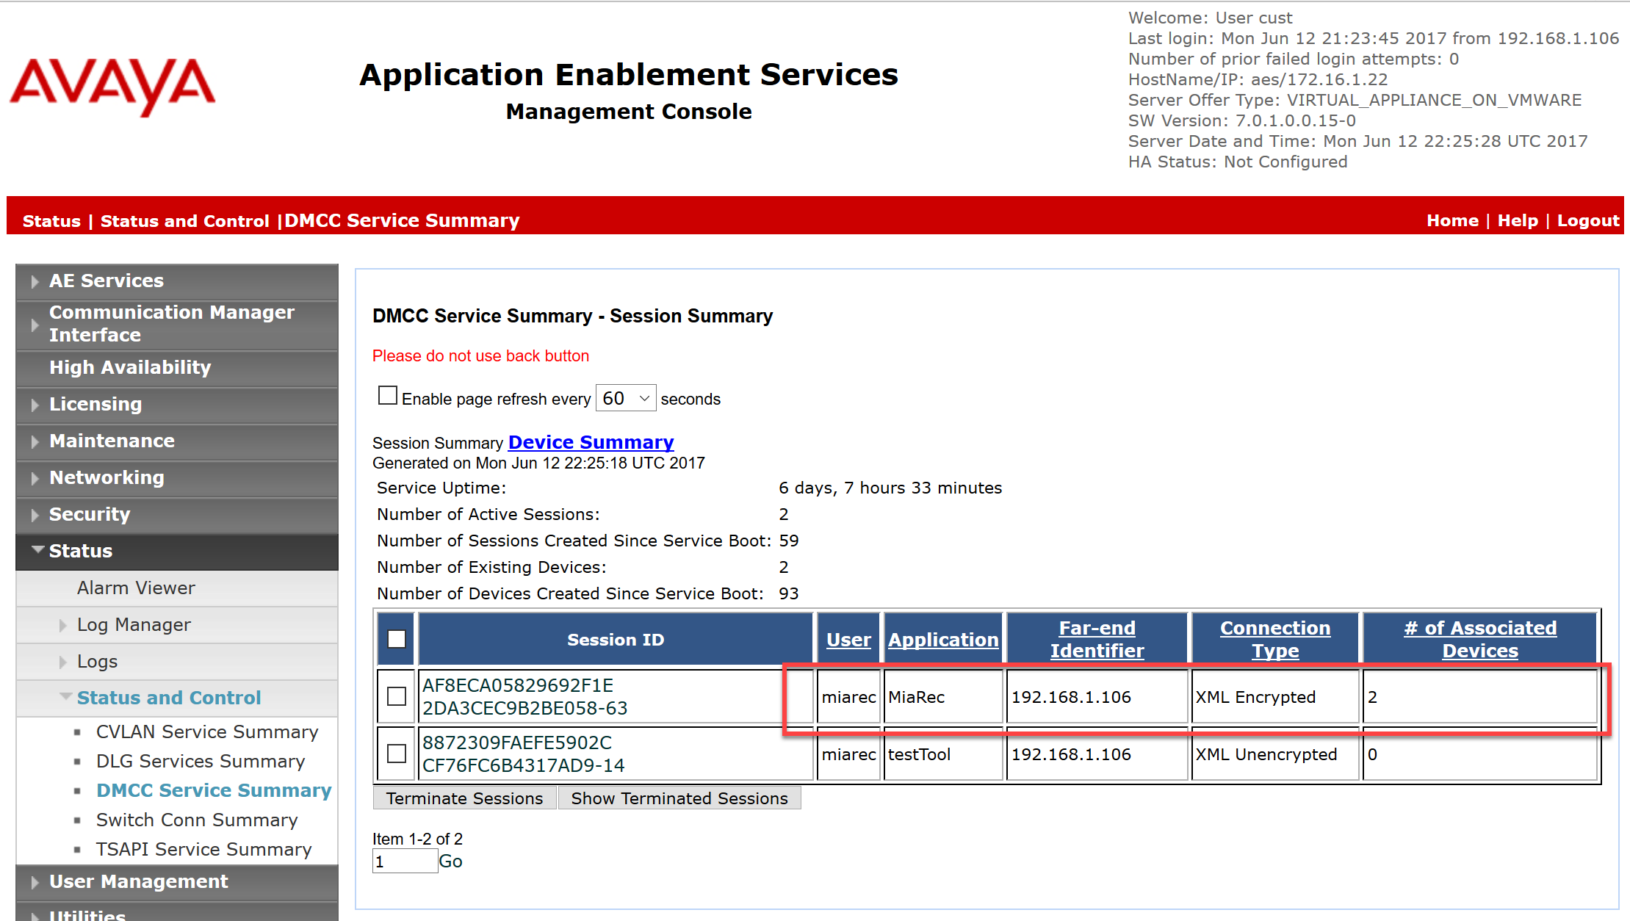Check the session 8872309FAEFE5902C row checkbox
The width and height of the screenshot is (1630, 921).
click(397, 754)
